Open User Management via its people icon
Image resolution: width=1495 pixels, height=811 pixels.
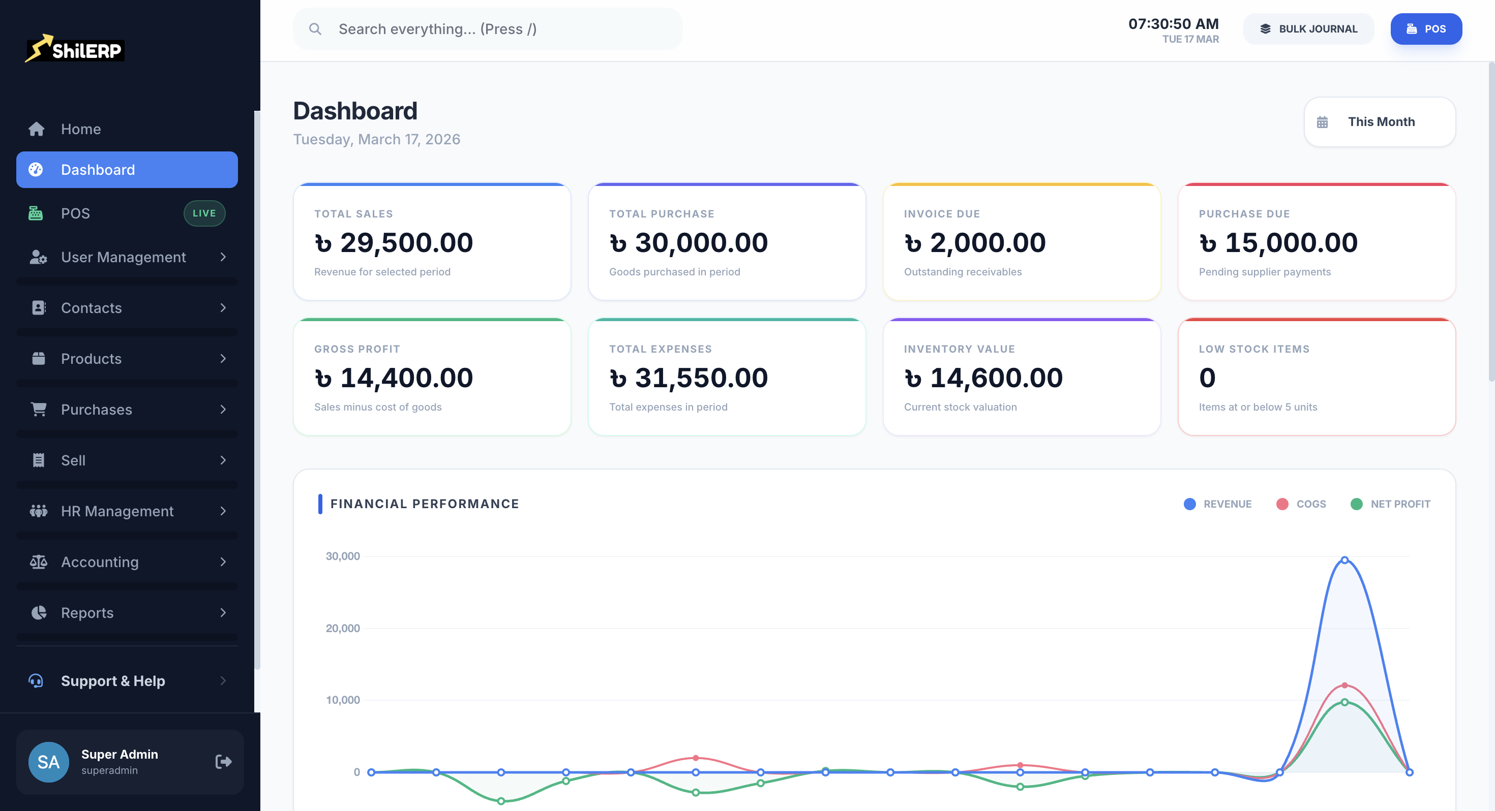(37, 257)
